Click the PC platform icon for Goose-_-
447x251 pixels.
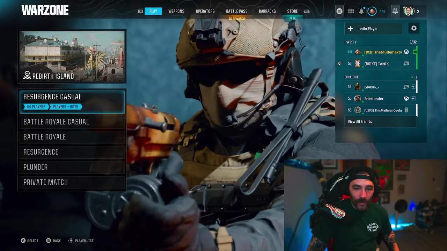coord(406,87)
